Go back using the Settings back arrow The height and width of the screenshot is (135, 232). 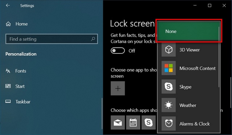coord(8,5)
